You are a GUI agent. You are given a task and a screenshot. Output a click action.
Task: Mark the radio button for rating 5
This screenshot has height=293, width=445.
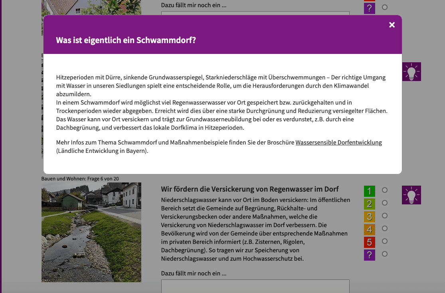[x=385, y=241]
